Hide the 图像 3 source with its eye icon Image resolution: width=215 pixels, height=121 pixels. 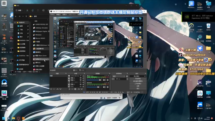(x=81, y=80)
